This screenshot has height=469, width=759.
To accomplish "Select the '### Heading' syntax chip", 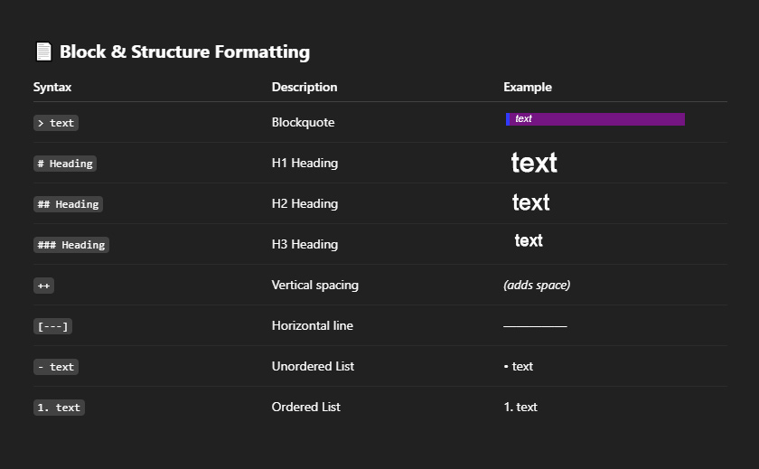I will 70,245.
